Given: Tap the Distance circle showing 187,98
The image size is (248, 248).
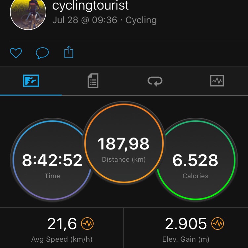Looking at the screenshot, I should tap(124, 144).
